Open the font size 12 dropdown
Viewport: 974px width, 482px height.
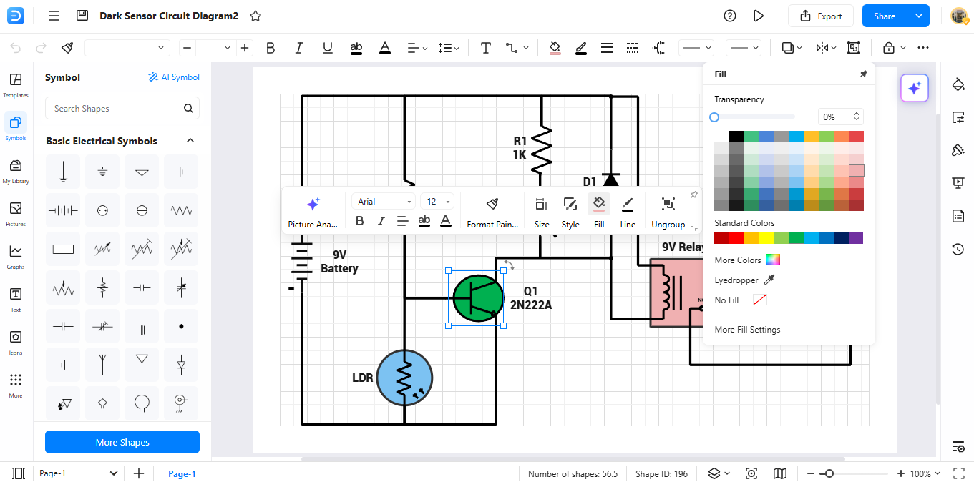click(x=437, y=202)
